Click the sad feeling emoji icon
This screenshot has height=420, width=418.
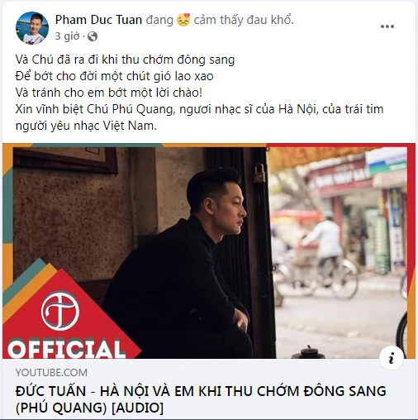pyautogui.click(x=183, y=20)
